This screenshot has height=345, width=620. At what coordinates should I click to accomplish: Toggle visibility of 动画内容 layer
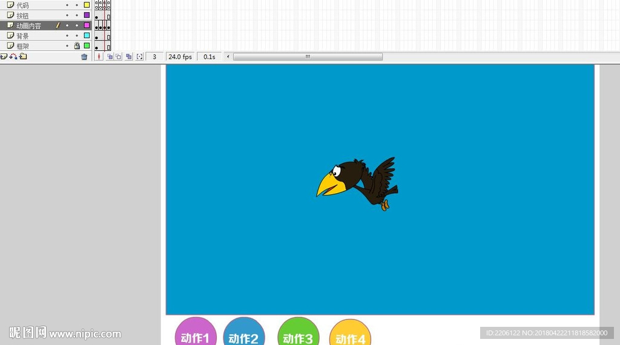click(67, 25)
